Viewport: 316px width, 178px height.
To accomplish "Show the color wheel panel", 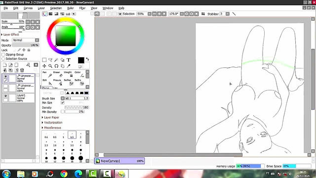I will click(45, 14).
